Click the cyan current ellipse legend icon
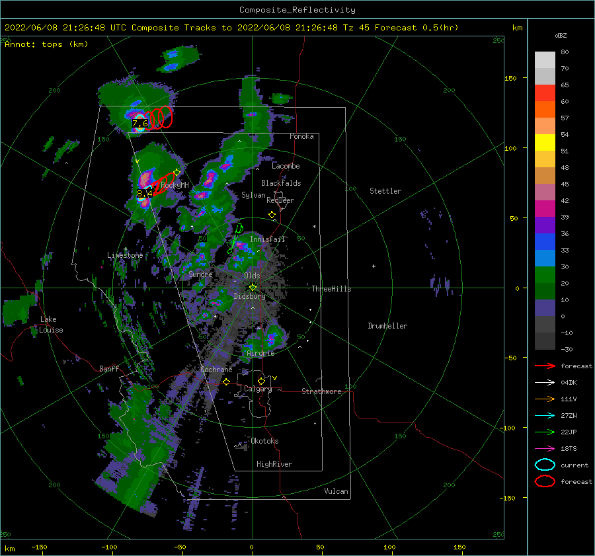 (x=545, y=465)
